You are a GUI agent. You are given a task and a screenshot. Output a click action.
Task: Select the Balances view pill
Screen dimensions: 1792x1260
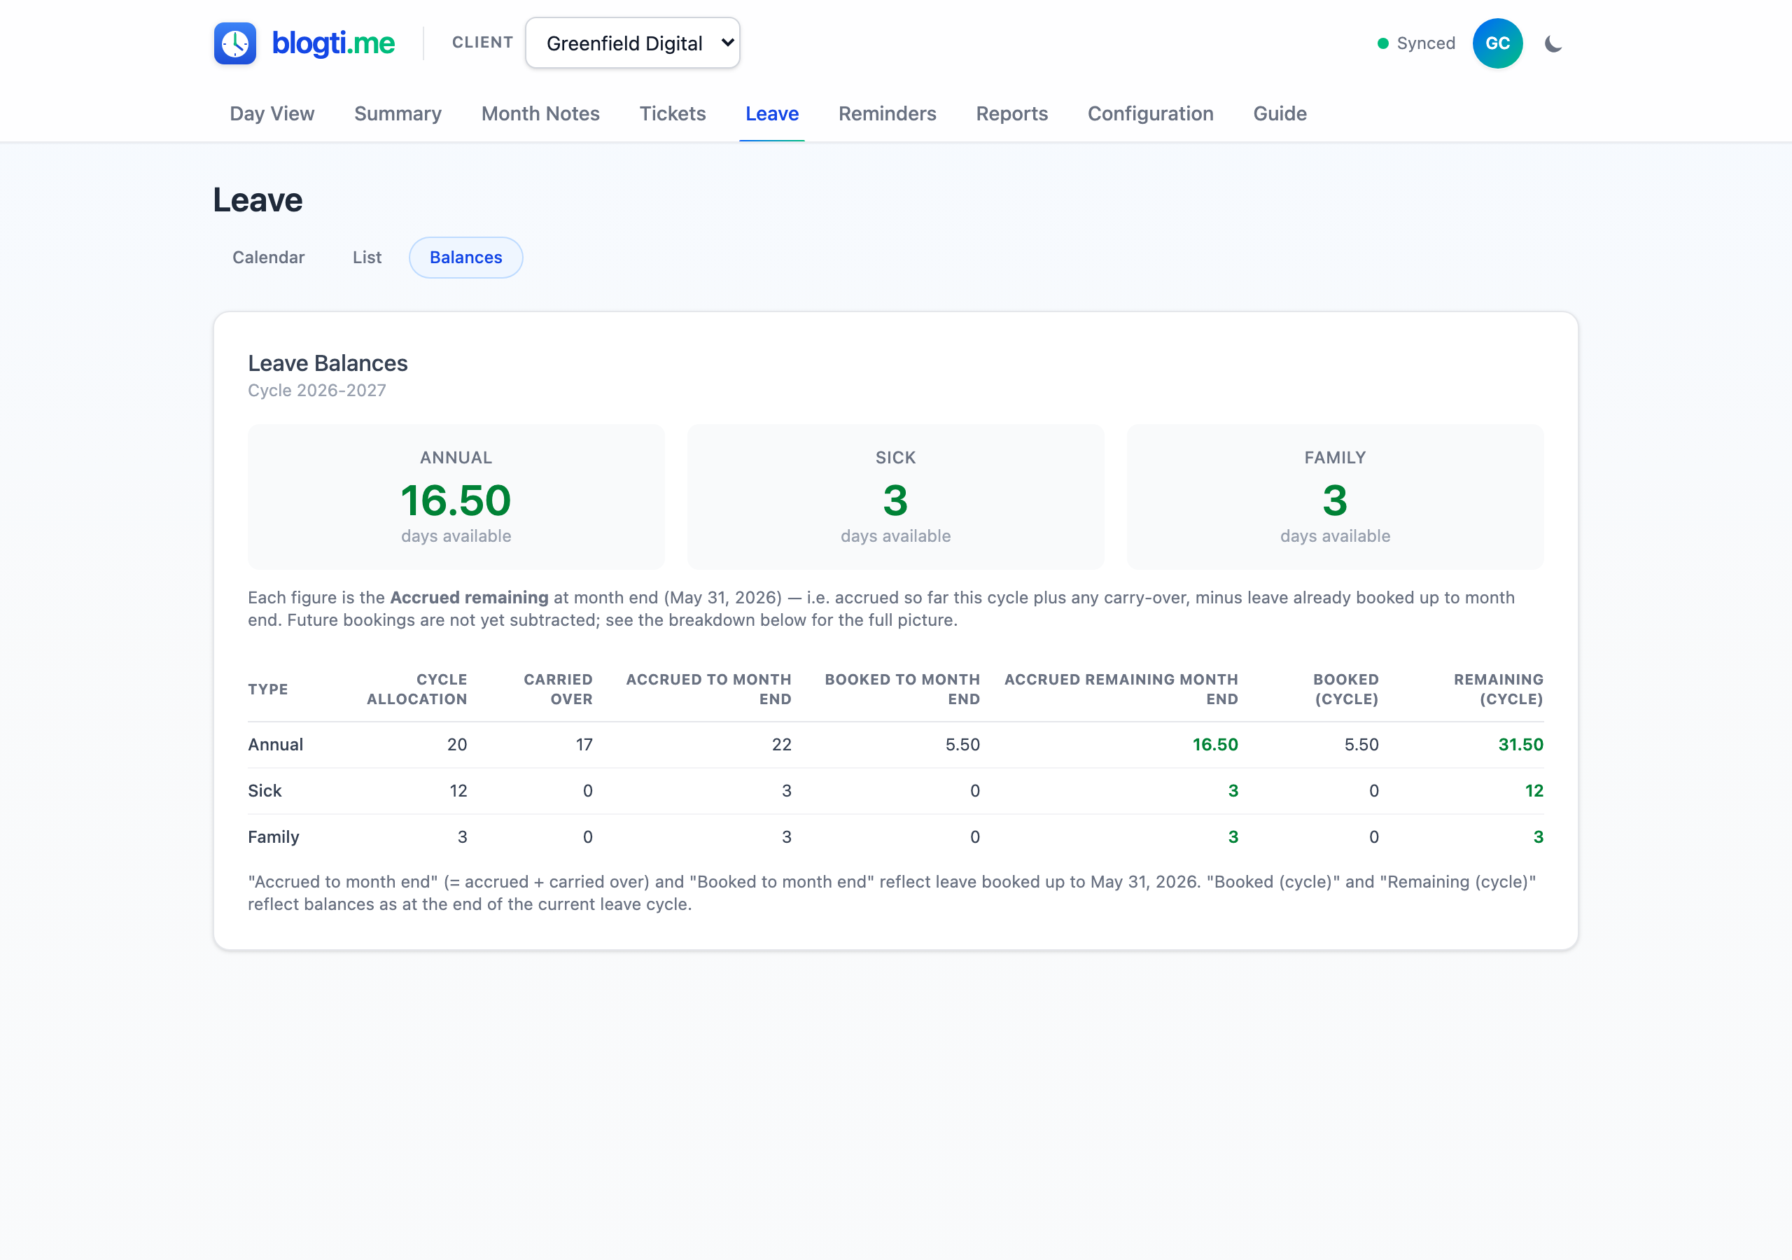point(466,258)
